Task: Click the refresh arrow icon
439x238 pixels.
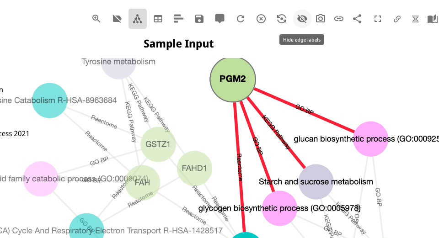Action: [241, 19]
